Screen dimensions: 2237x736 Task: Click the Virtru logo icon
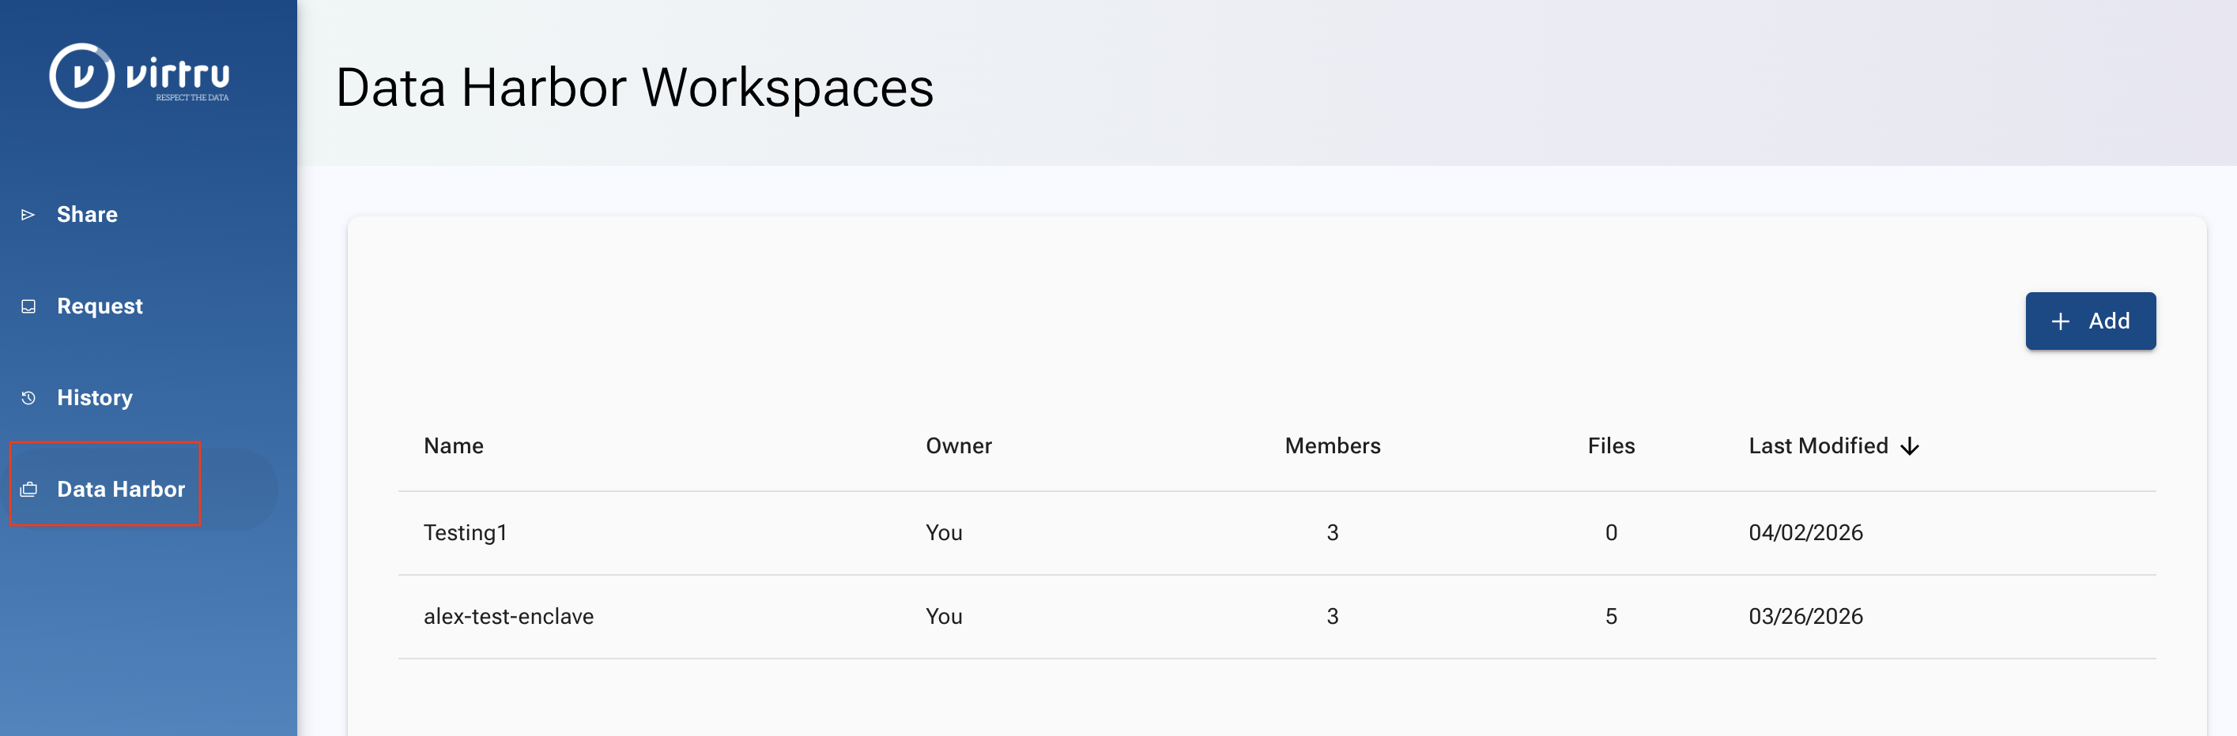click(x=81, y=76)
